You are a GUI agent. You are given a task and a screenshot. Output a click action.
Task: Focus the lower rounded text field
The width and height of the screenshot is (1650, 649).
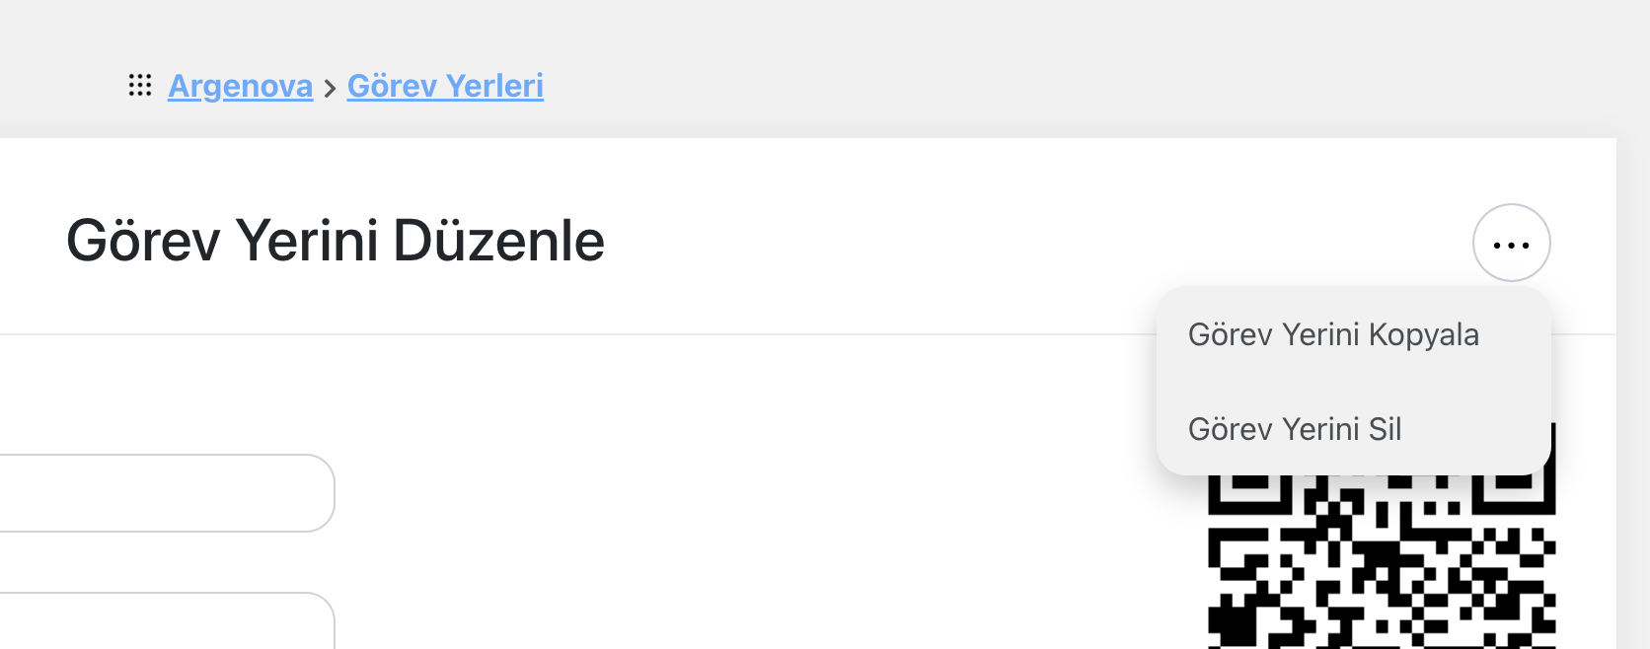(x=167, y=621)
